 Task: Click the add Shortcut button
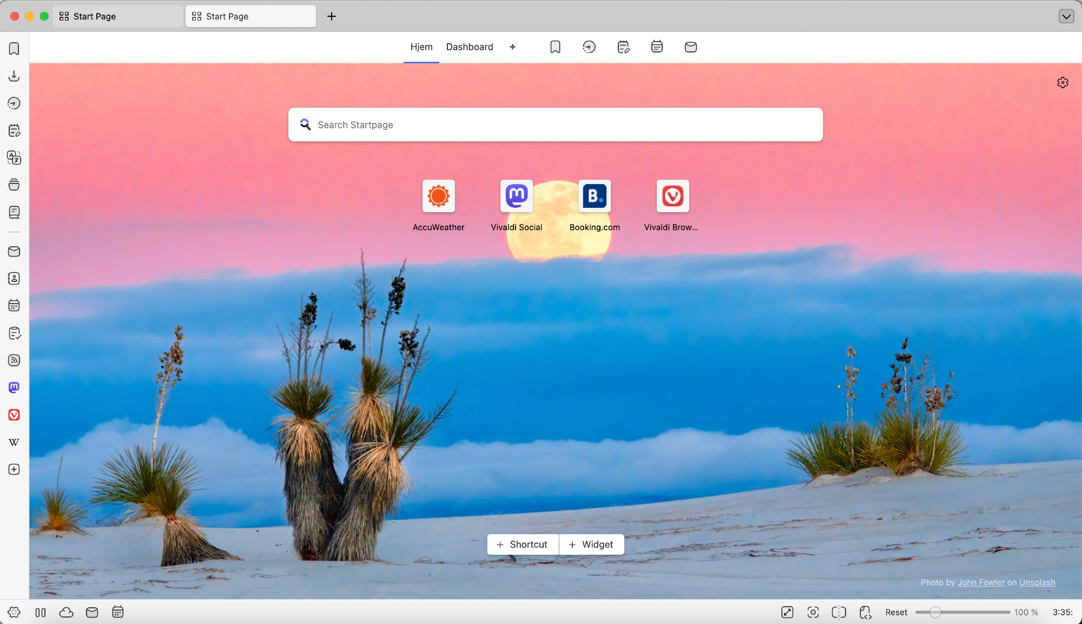522,544
